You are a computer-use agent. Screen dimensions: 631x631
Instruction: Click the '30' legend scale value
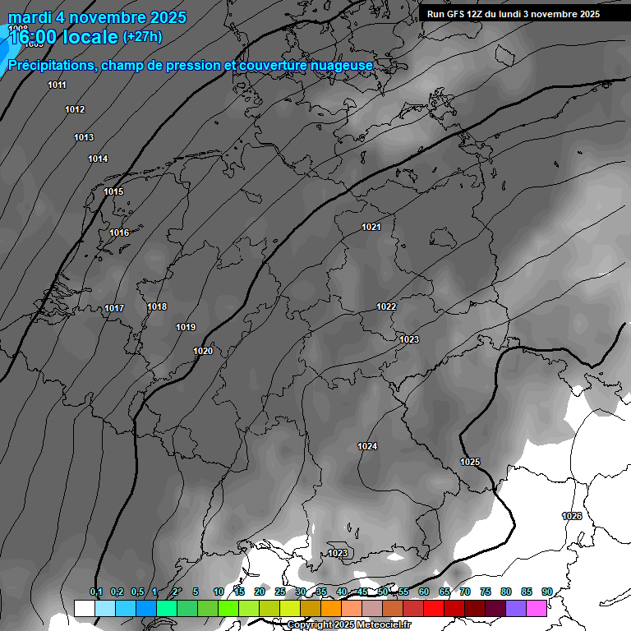pos(301,592)
